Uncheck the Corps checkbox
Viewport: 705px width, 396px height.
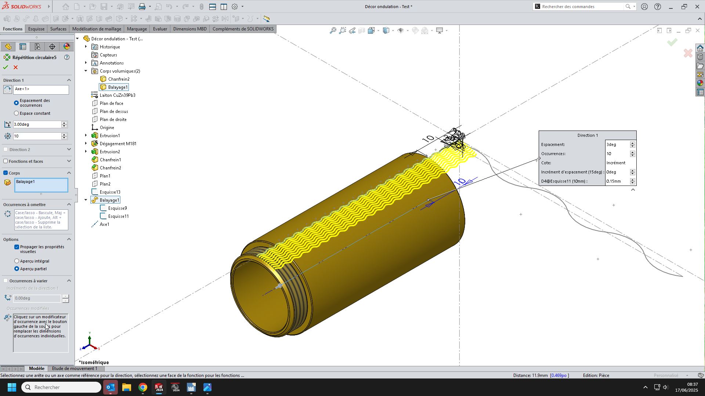(x=6, y=173)
